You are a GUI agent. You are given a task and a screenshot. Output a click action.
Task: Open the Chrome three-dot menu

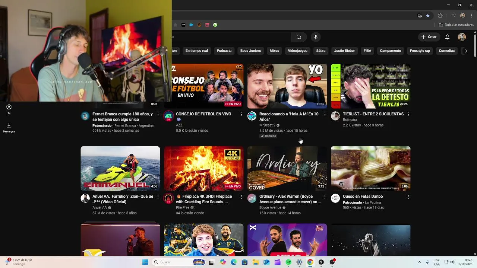pos(471,16)
